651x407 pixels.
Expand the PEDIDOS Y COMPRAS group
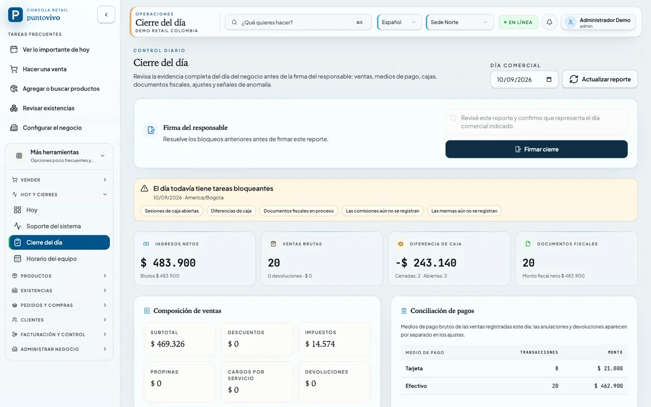tap(60, 305)
